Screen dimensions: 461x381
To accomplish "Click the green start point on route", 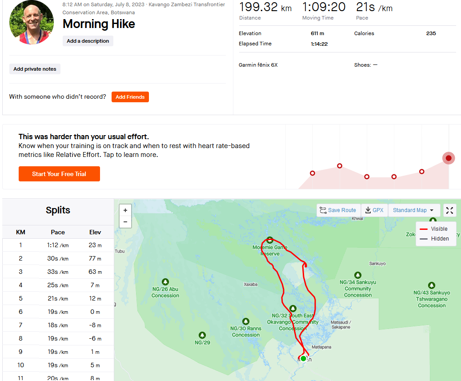I will click(x=304, y=358).
